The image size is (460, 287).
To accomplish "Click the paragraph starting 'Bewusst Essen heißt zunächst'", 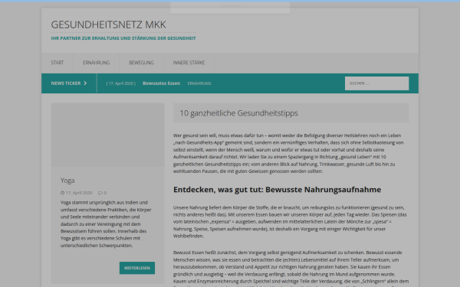I will tap(291, 269).
